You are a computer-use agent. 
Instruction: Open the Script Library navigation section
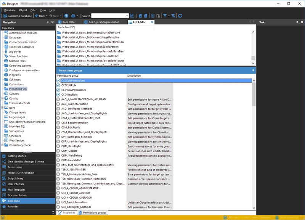pyautogui.click(x=16, y=178)
